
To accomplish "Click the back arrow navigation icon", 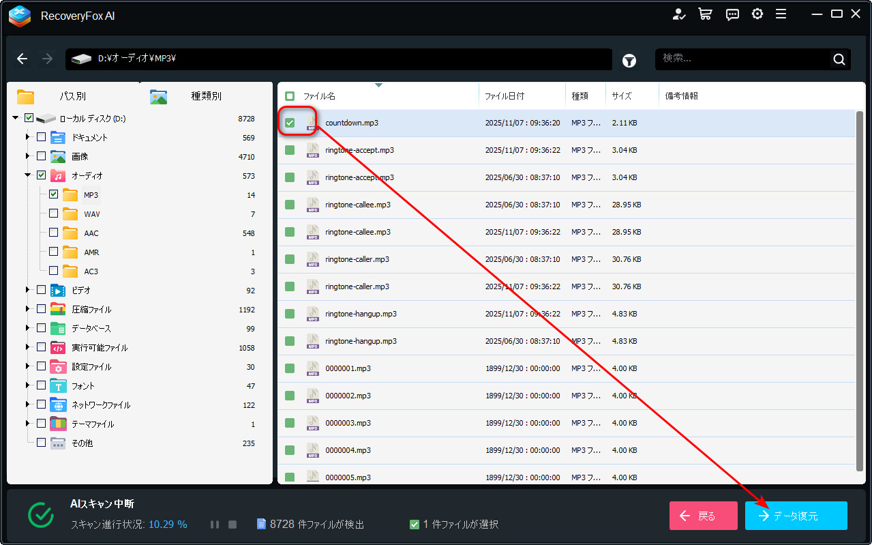I will point(22,59).
